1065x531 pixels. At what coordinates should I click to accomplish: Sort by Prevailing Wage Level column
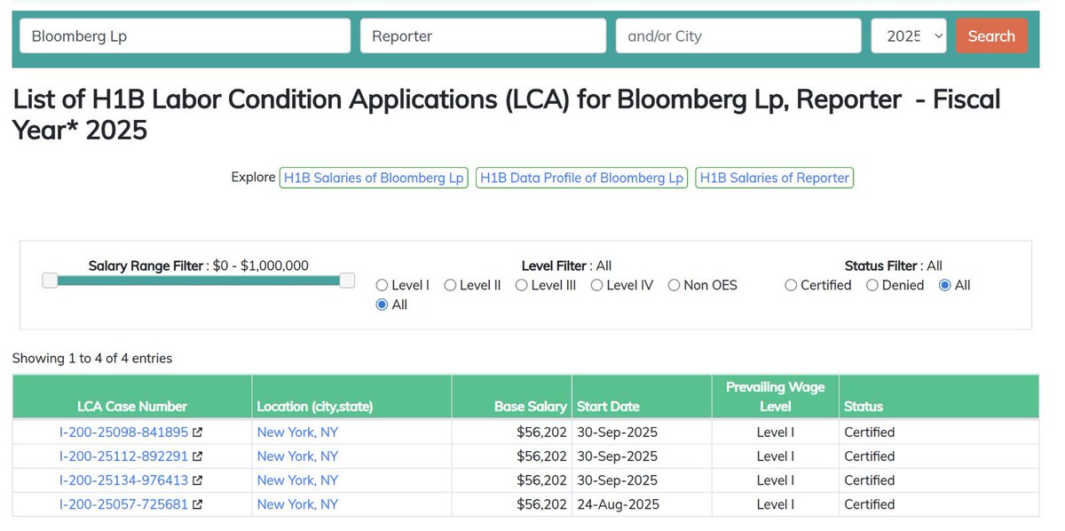(776, 396)
